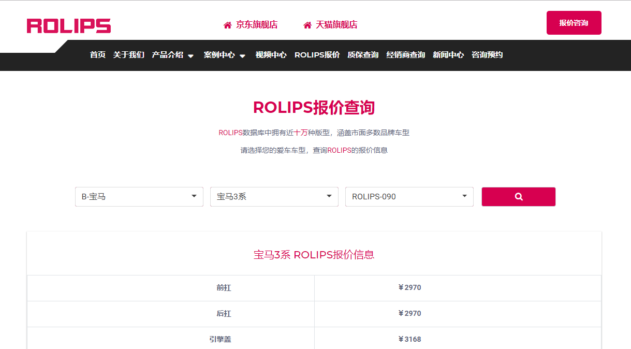631x349 pixels.
Task: Click the magnifier search button
Action: [x=518, y=197]
